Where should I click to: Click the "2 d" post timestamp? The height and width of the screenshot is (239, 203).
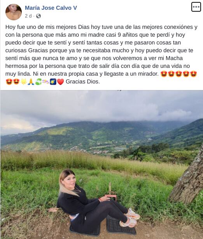pyautogui.click(x=28, y=16)
